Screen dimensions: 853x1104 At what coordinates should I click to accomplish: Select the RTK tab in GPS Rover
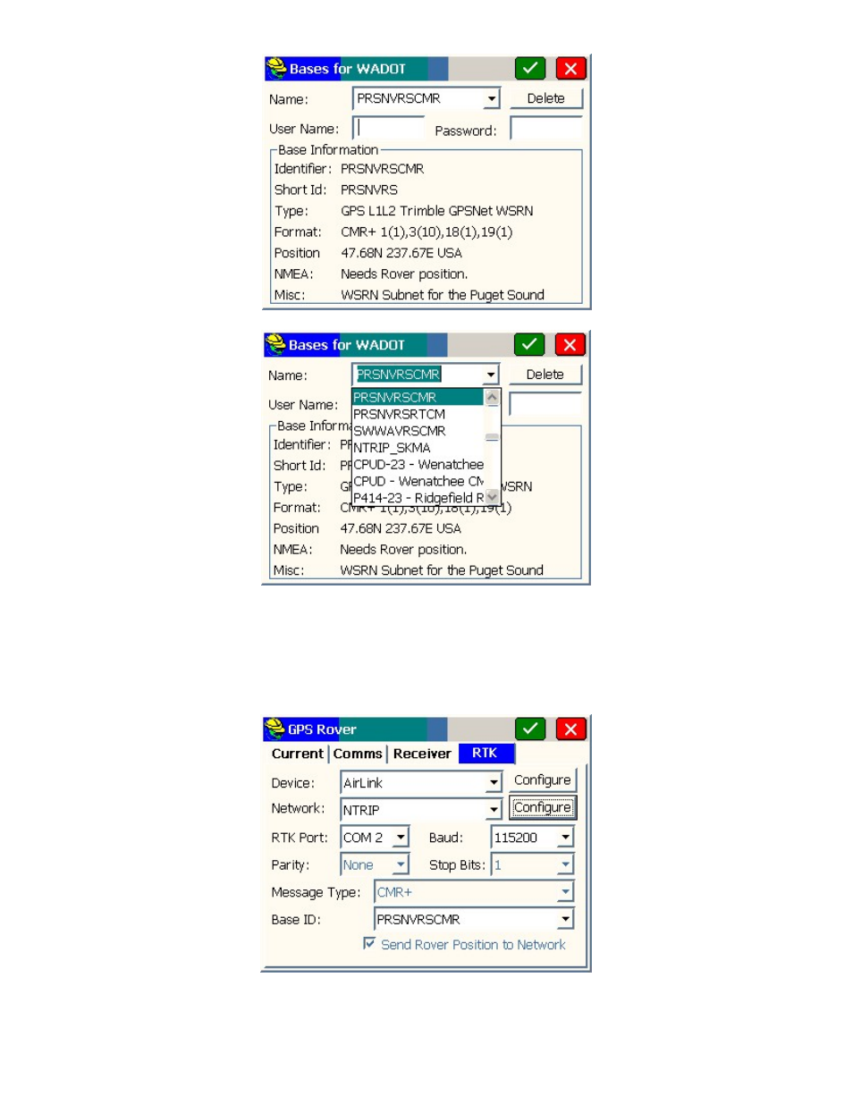(x=486, y=754)
